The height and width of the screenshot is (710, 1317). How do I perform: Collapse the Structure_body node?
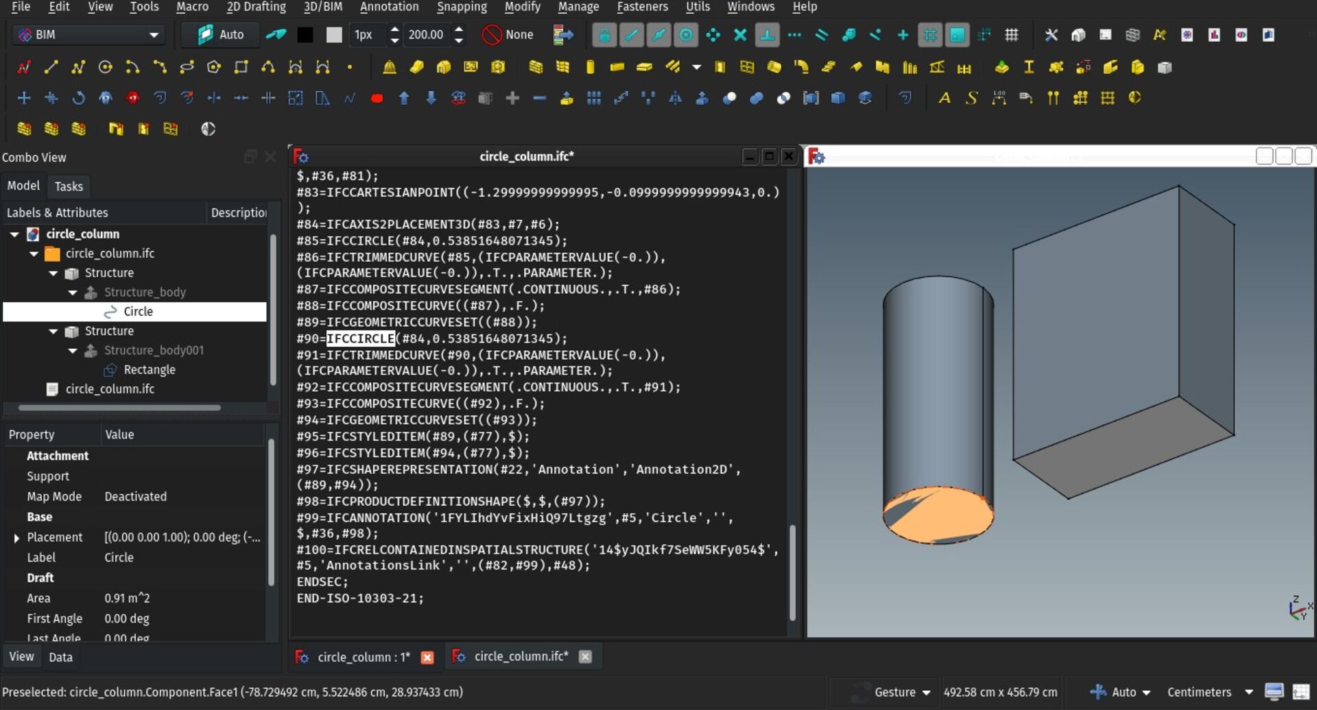coord(73,293)
